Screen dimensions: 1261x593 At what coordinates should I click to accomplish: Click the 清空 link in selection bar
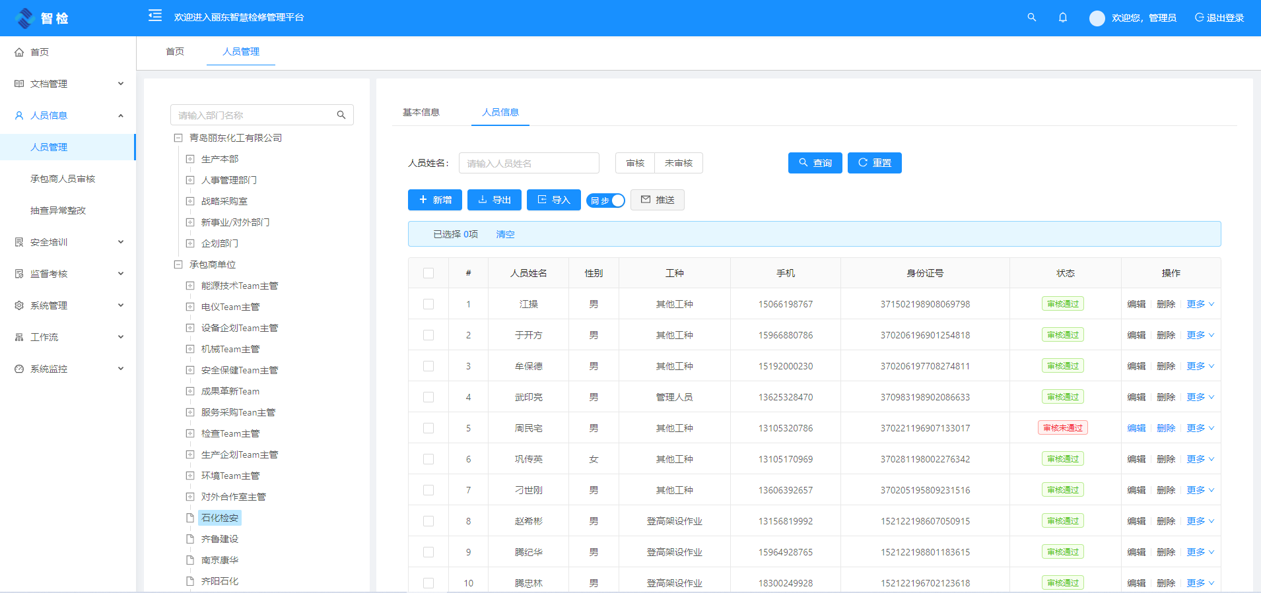pos(506,234)
